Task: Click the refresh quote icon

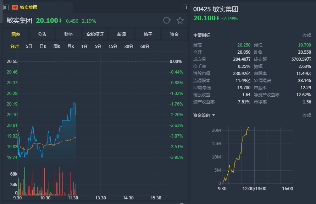Action: [x=167, y=20]
